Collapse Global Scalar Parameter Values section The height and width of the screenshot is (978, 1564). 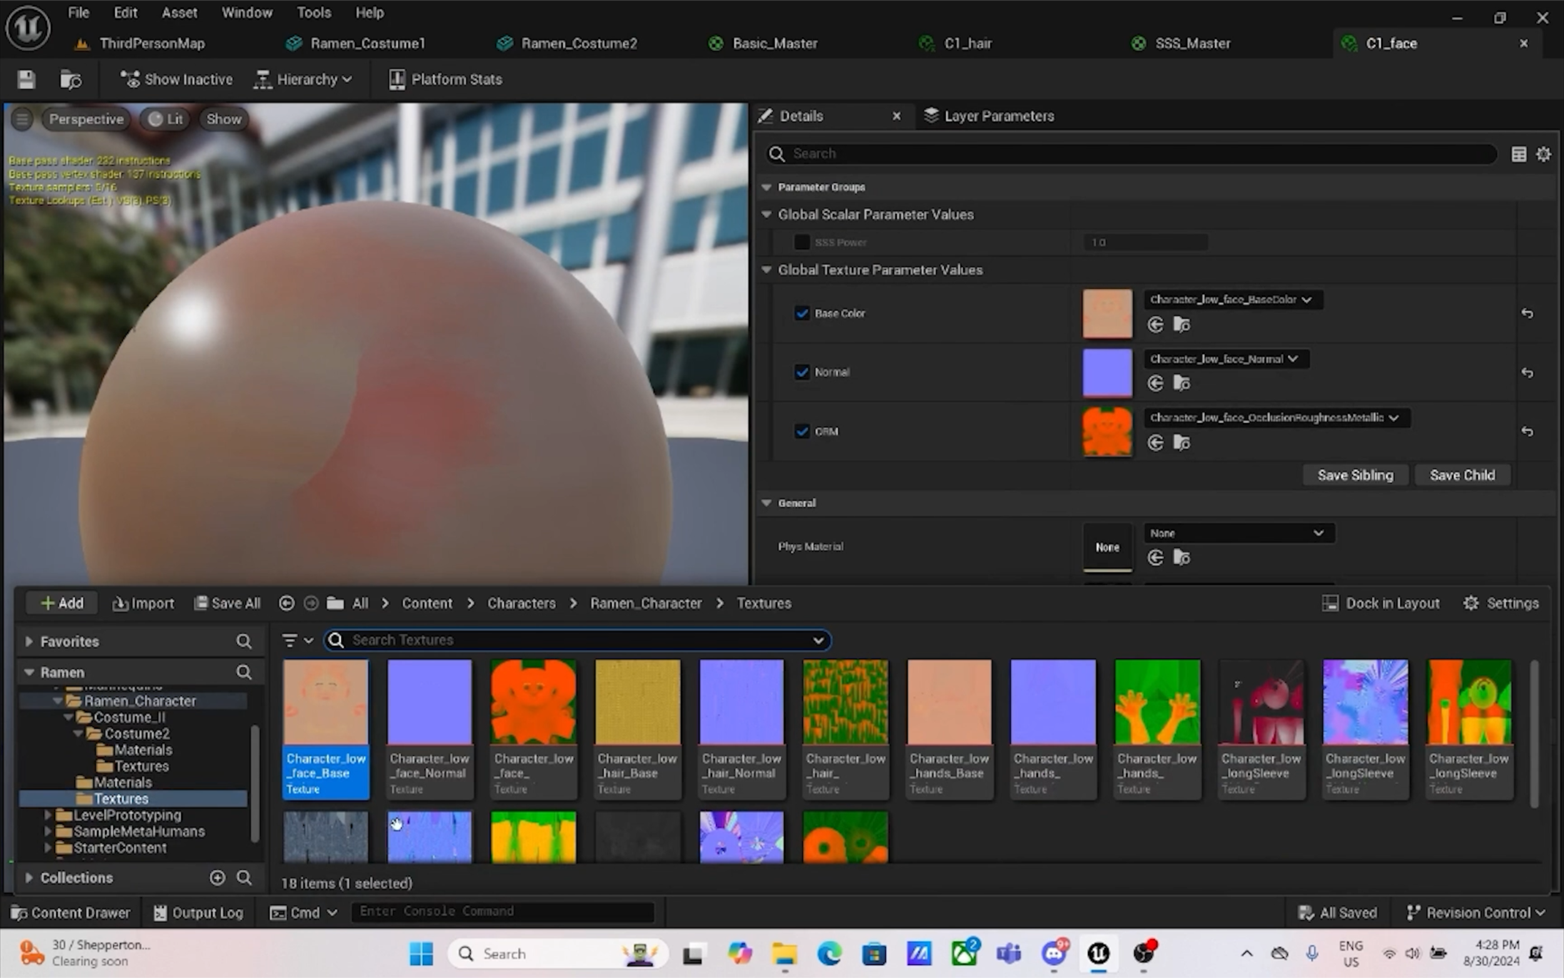point(766,215)
